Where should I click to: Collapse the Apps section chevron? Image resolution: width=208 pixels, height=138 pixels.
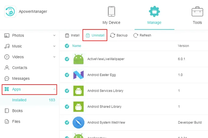tap(54, 89)
